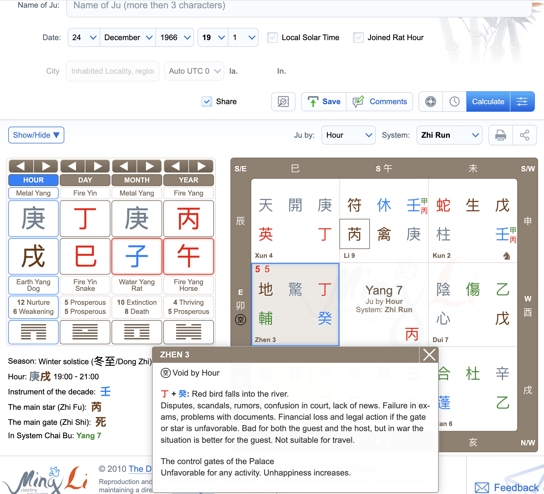This screenshot has width=544, height=494.
Task: Click Ming Li destiny navigator logo
Action: click(46, 480)
